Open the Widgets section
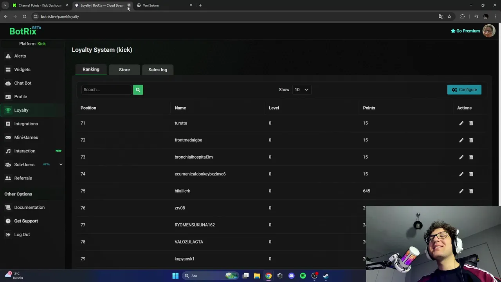Viewport: 501px width, 282px height. 33,69
